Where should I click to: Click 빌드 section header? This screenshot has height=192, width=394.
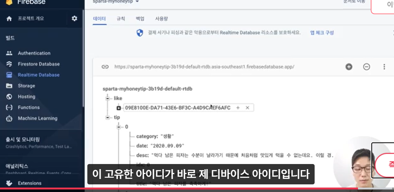(x=10, y=38)
